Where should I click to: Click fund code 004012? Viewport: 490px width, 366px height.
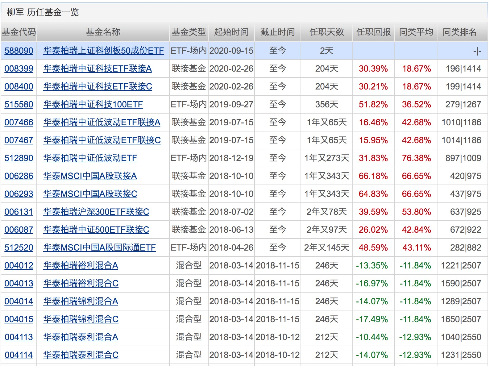point(19,265)
